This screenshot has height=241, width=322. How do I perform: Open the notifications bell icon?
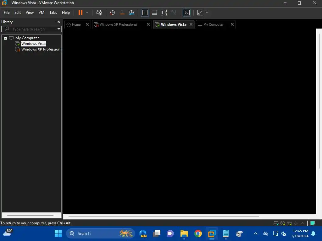[314, 233]
